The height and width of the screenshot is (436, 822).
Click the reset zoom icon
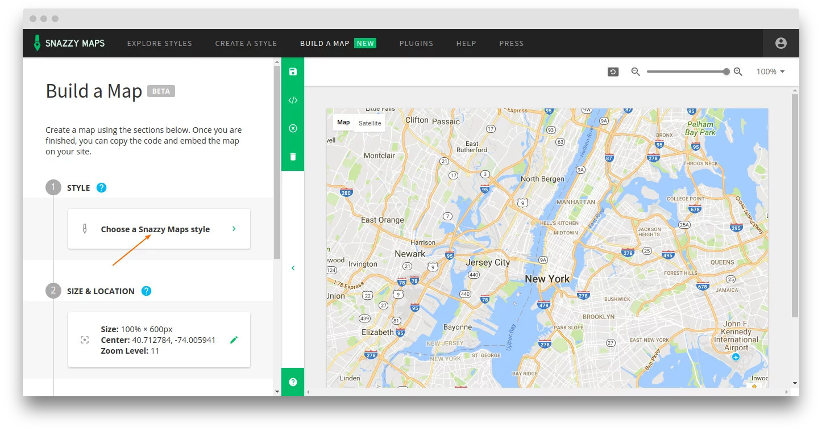613,72
